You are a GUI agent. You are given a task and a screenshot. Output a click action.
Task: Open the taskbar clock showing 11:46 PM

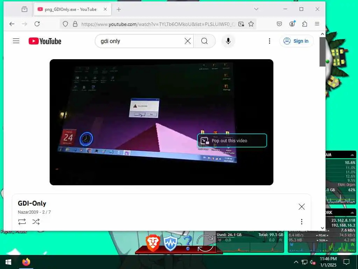tap(328, 262)
